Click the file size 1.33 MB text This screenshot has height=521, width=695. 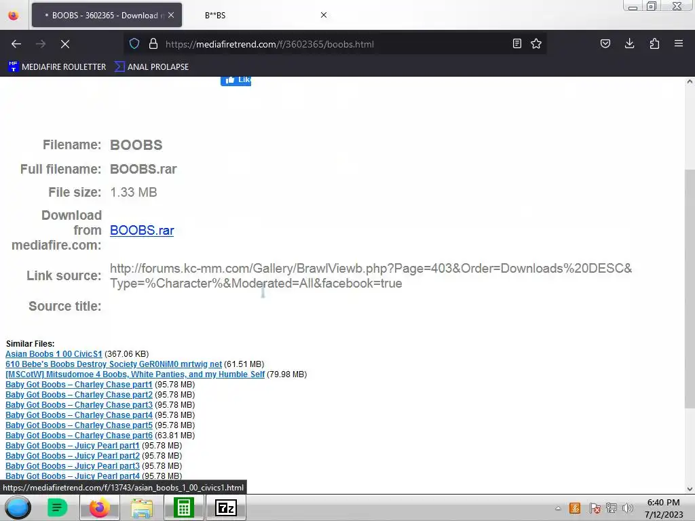[x=134, y=192]
